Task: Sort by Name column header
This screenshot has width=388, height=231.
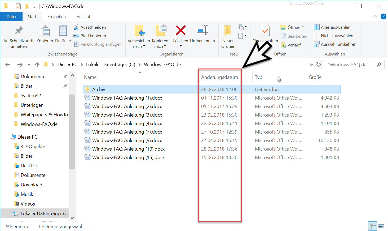Action: point(90,77)
